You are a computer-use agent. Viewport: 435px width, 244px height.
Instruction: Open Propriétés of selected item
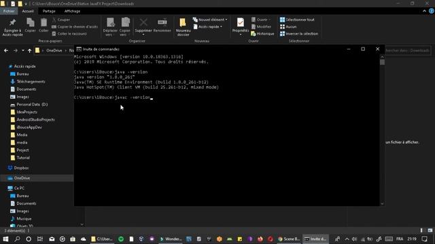click(240, 26)
